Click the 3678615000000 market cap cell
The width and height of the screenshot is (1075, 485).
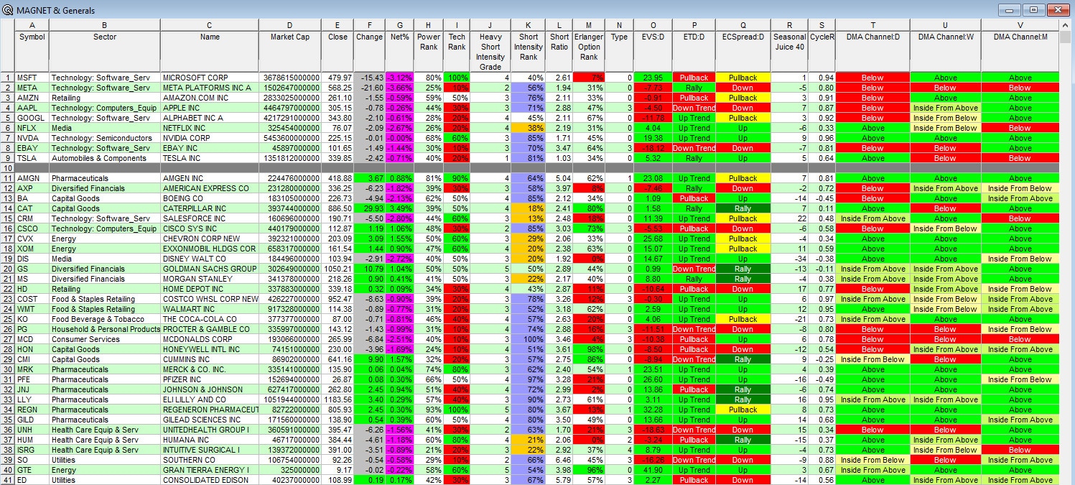pyautogui.click(x=290, y=77)
